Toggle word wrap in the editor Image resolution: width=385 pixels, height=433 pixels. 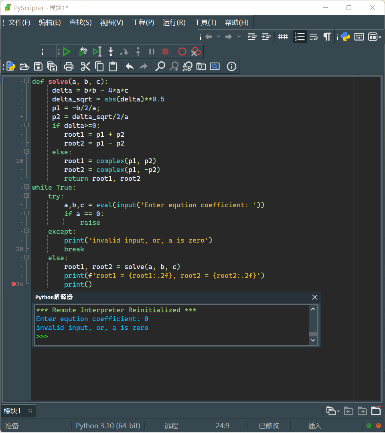(x=314, y=37)
